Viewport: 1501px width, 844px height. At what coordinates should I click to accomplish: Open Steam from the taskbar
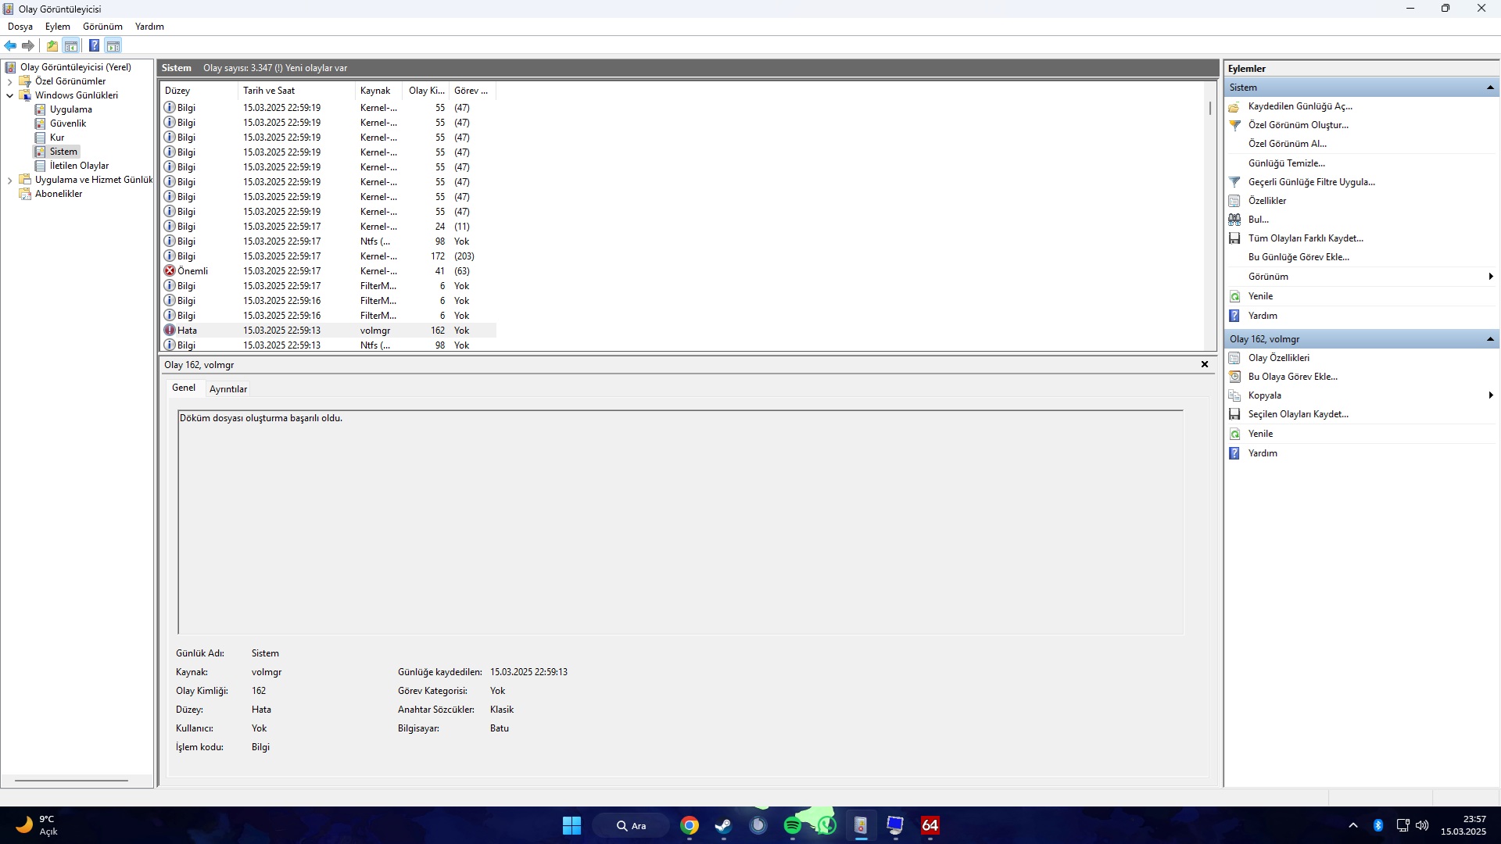[723, 825]
